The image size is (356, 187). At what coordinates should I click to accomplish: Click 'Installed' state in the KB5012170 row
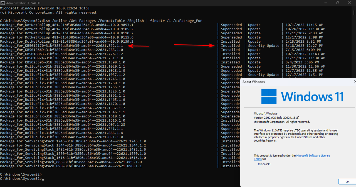(x=230, y=46)
